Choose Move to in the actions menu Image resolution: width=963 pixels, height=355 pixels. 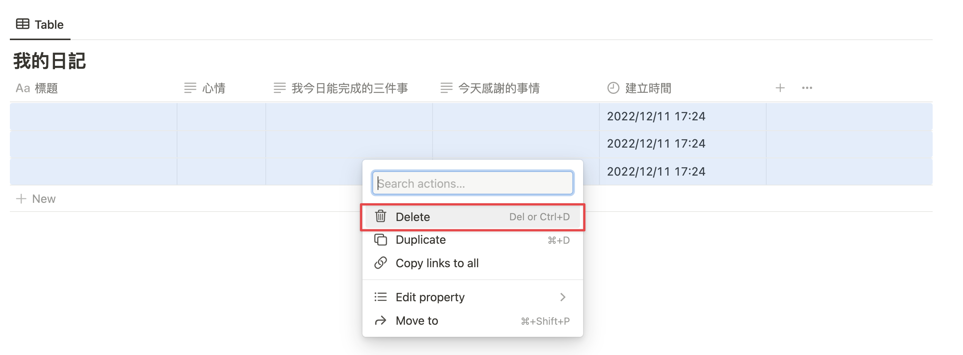[x=472, y=321]
